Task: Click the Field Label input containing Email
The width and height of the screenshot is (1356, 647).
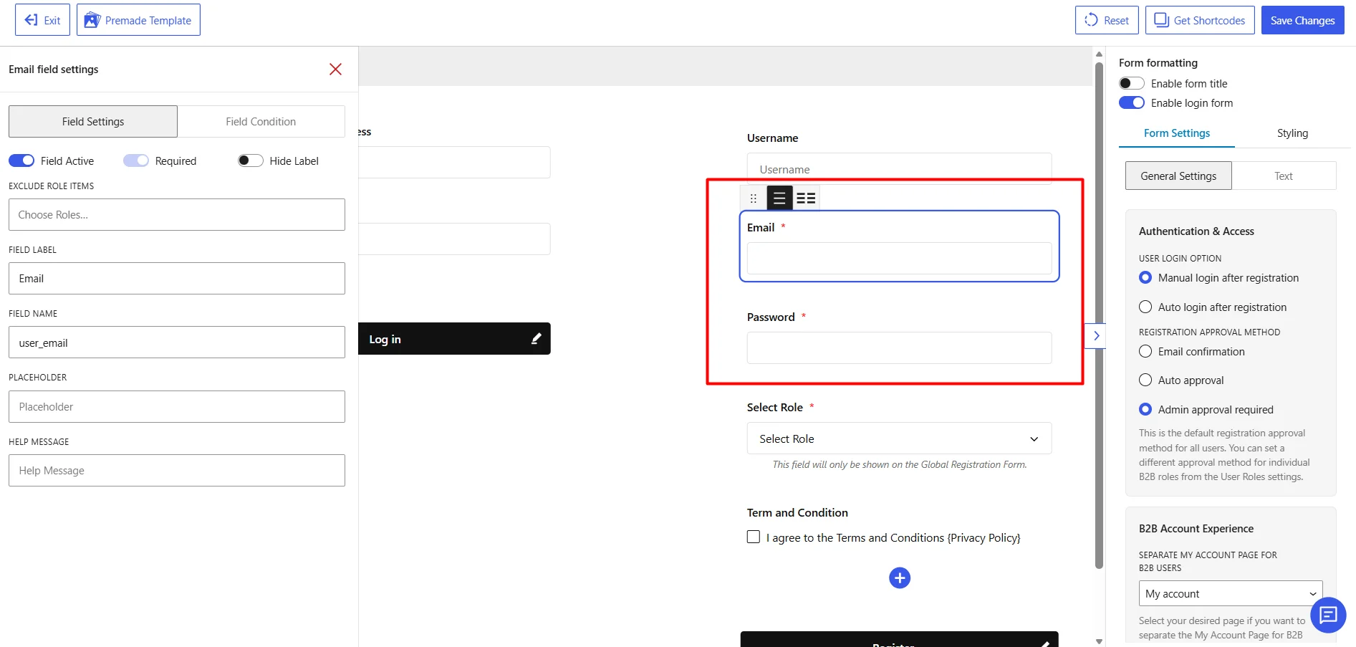Action: click(x=177, y=278)
